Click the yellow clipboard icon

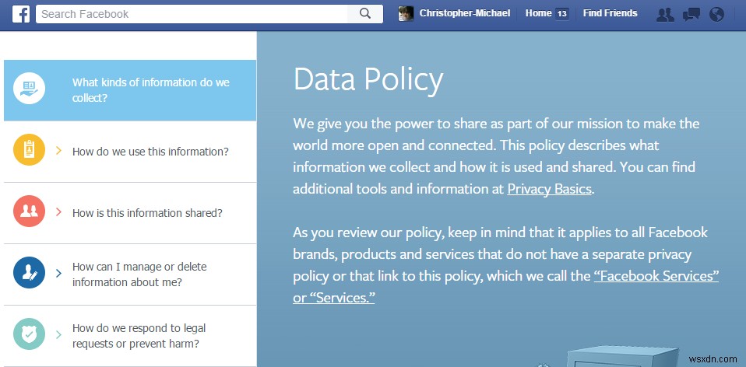(x=30, y=151)
